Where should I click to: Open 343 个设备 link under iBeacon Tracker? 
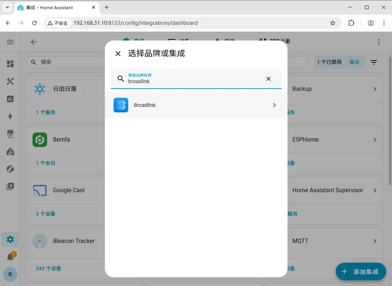point(49,268)
